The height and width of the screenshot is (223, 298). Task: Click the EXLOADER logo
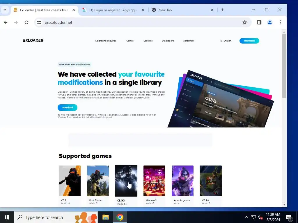point(33,40)
